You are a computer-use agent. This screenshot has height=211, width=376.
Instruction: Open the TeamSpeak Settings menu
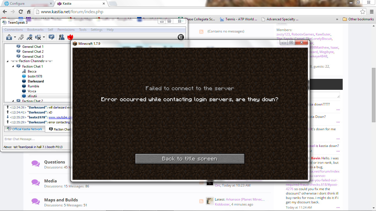coord(97,30)
